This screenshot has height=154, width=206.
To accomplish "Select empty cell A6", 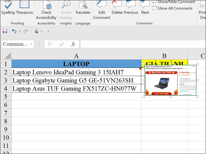I will click(x=76, y=105).
